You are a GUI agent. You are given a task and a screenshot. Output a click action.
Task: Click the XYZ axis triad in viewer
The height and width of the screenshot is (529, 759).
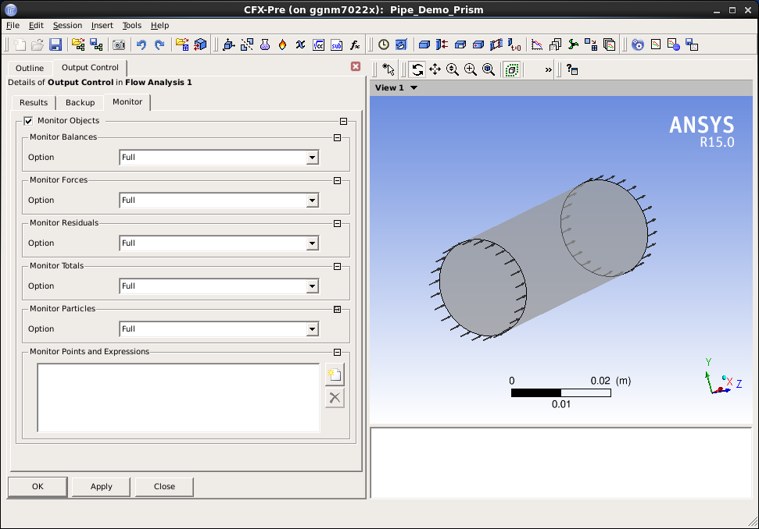pos(722,377)
